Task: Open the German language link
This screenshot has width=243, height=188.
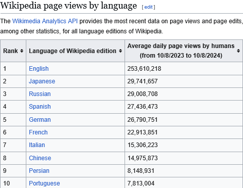Action: [39, 120]
